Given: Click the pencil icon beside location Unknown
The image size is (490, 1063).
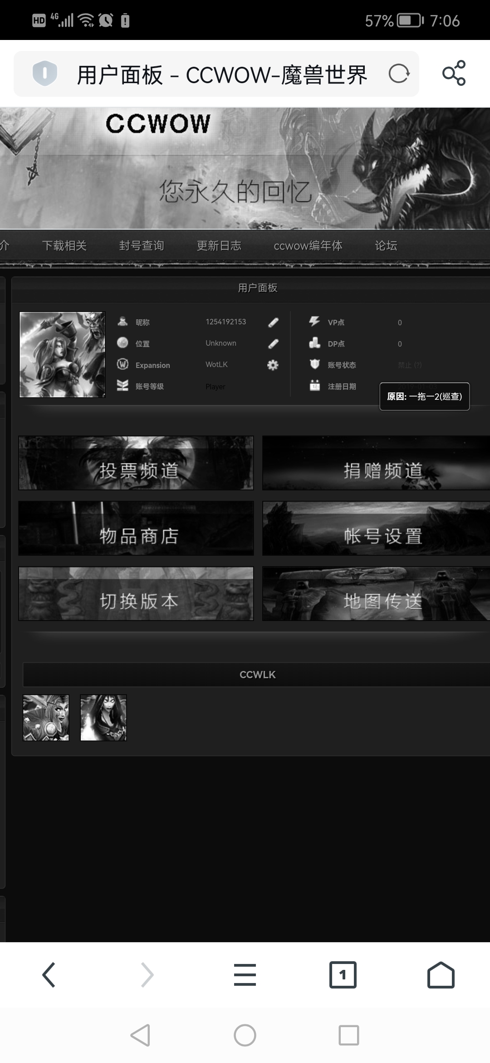Looking at the screenshot, I should coord(273,344).
